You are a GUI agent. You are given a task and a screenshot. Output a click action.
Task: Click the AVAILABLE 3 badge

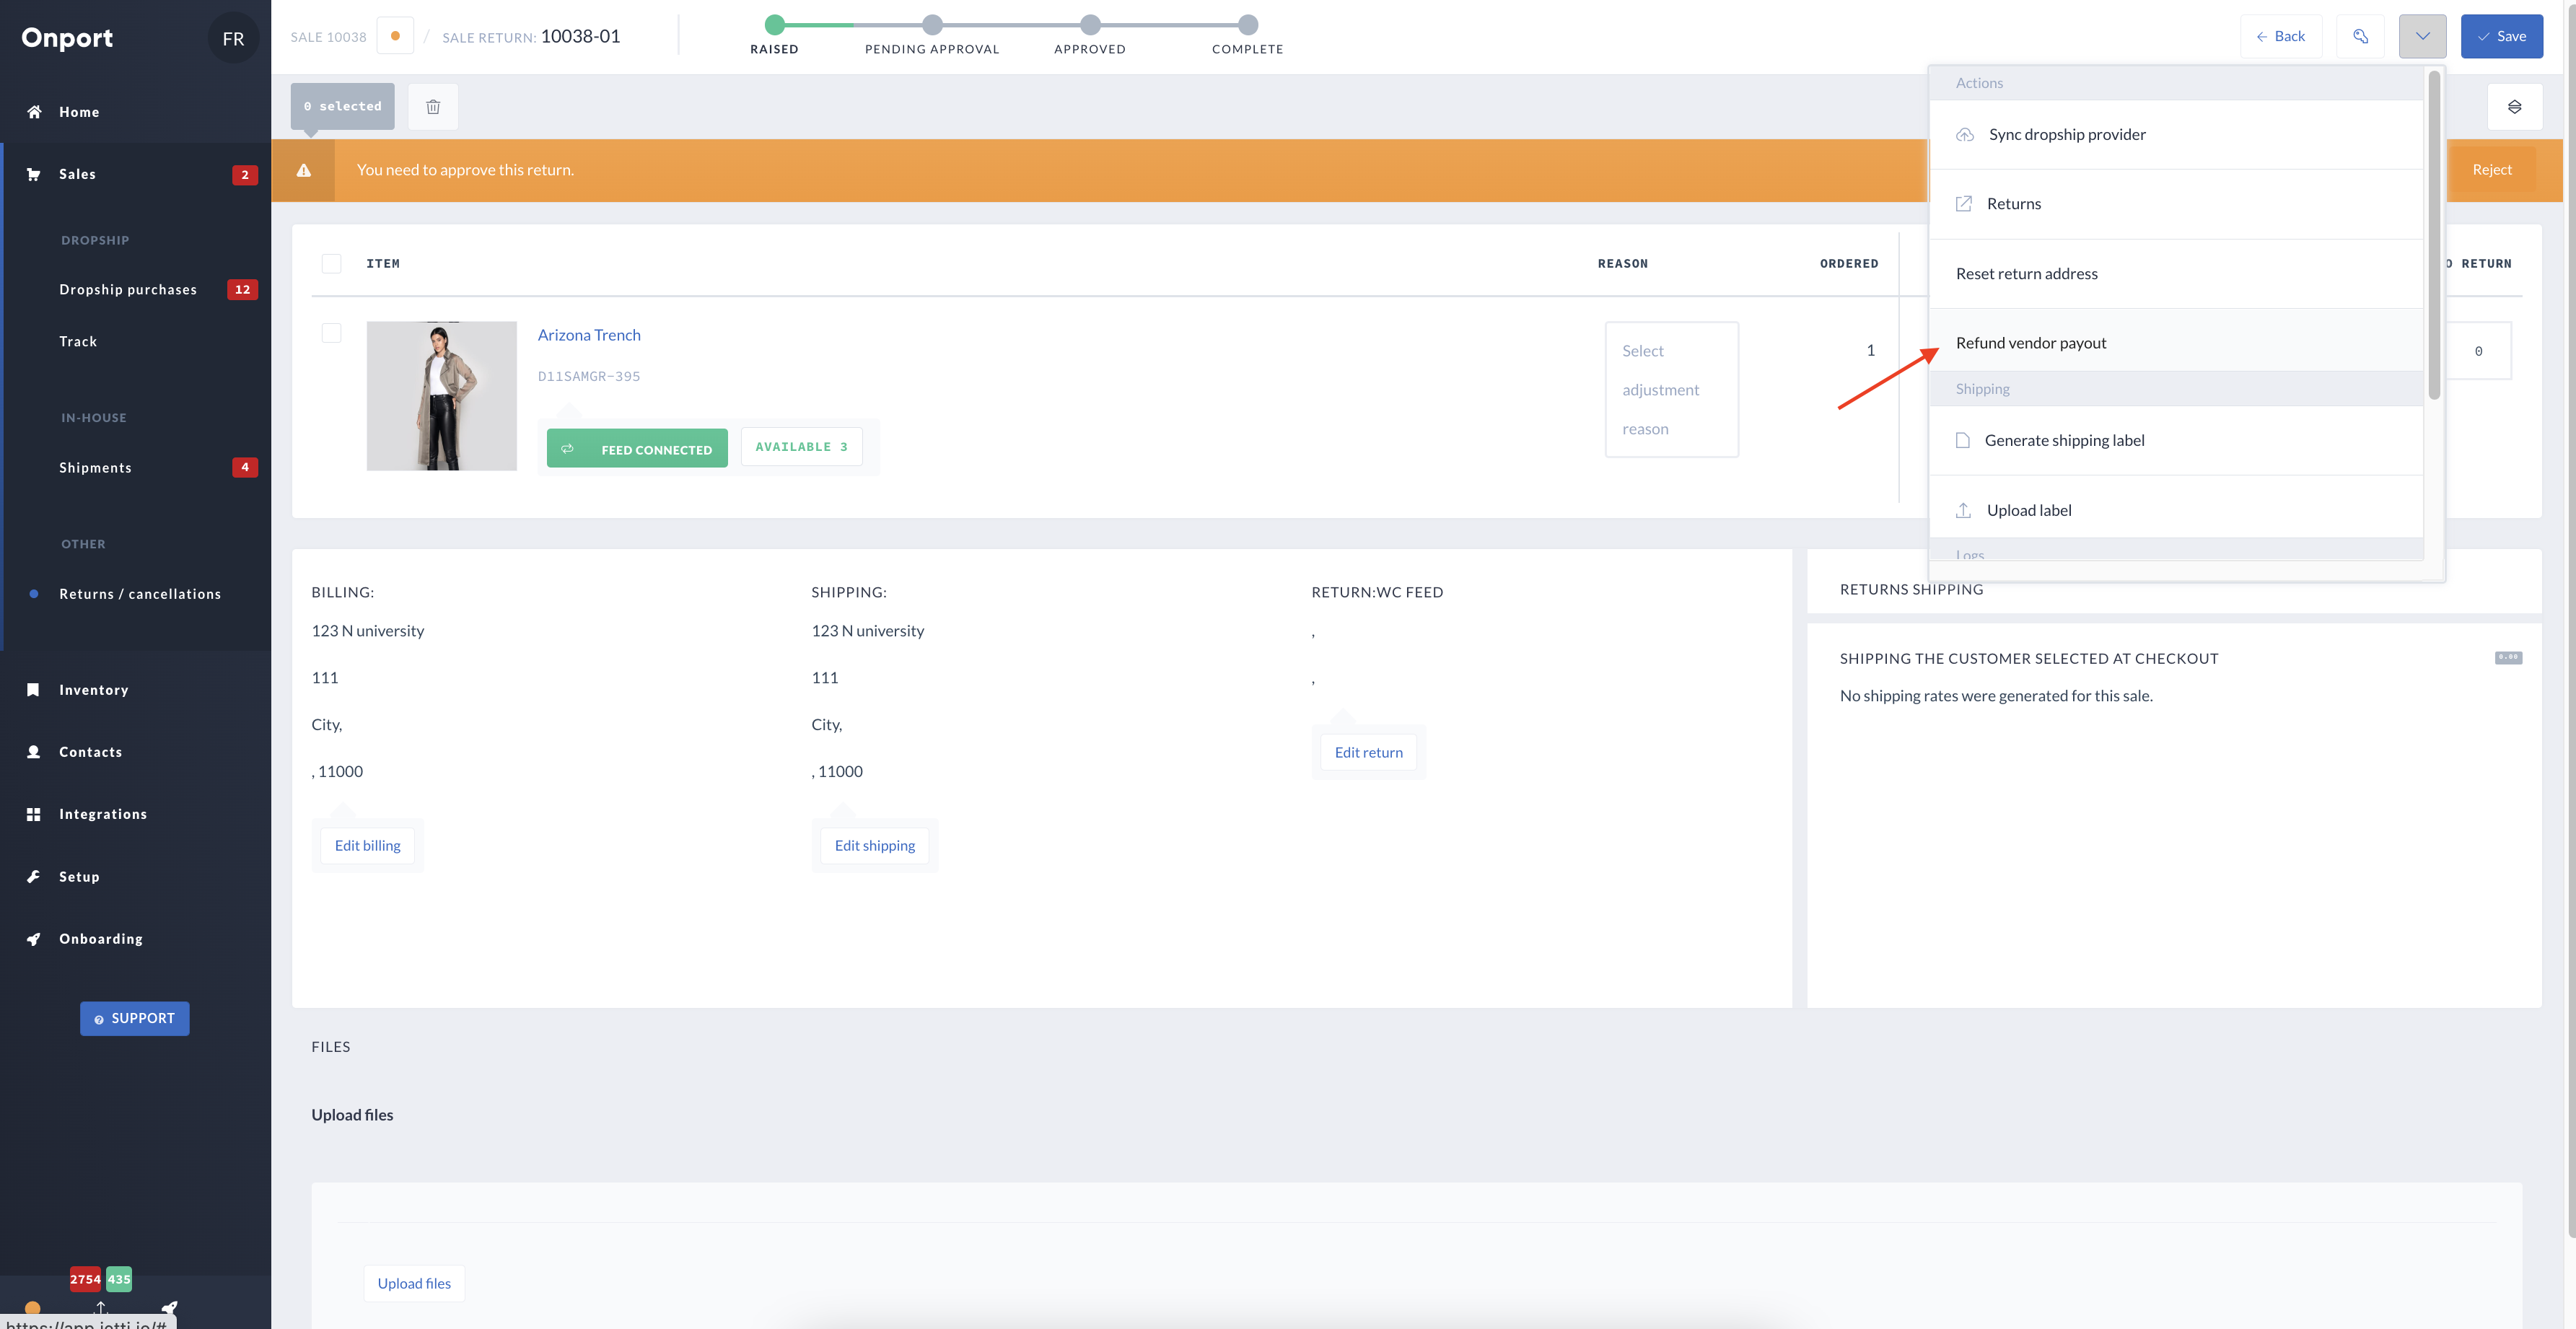click(801, 447)
